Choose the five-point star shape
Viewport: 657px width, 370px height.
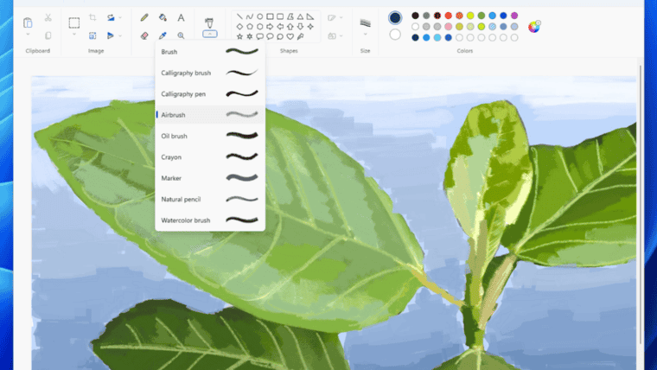tap(239, 36)
